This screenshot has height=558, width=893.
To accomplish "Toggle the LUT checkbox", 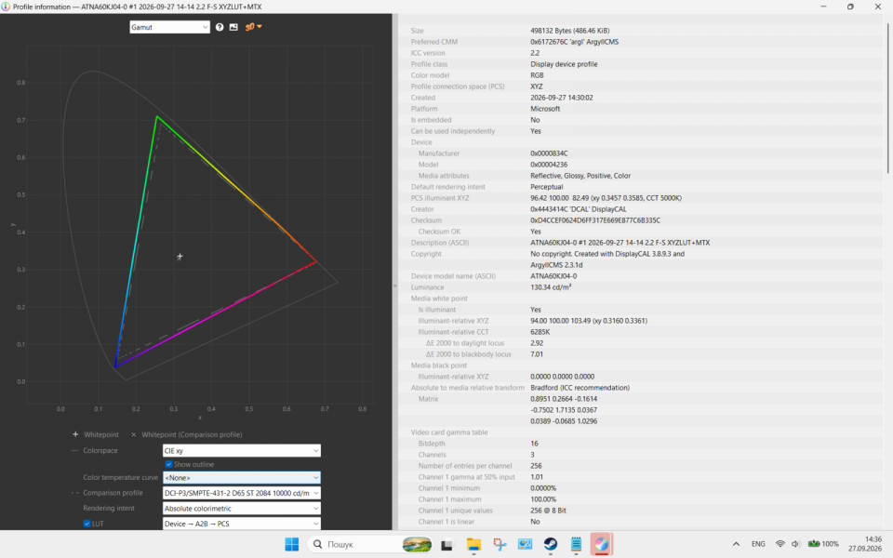I will [x=87, y=524].
